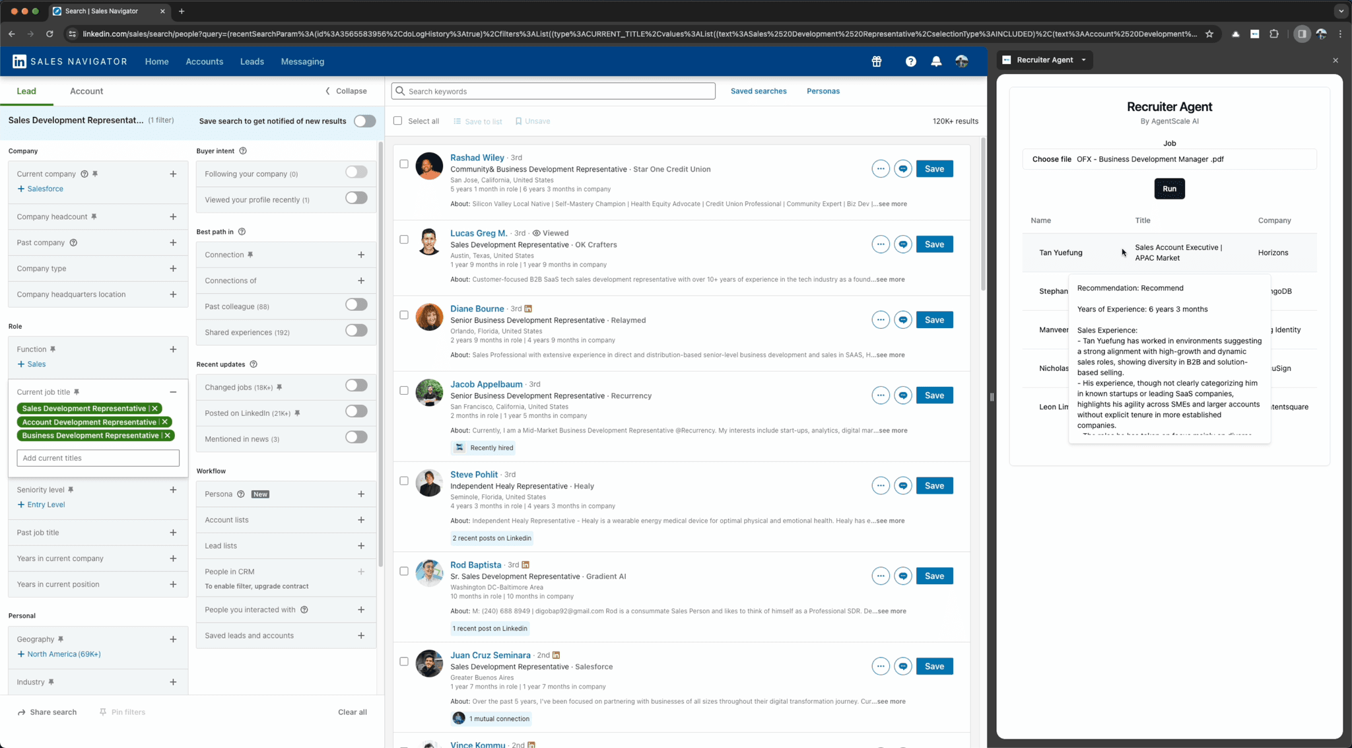Remove the Business Development Representative title tag
Screen dimensions: 1352x748
pos(168,436)
